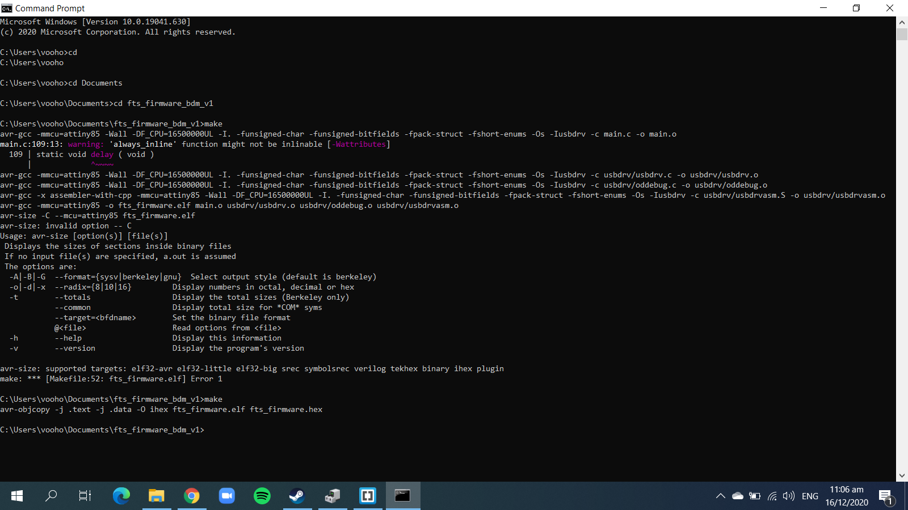908x510 pixels.
Task: Click the '--version' option text
Action: [x=75, y=348]
